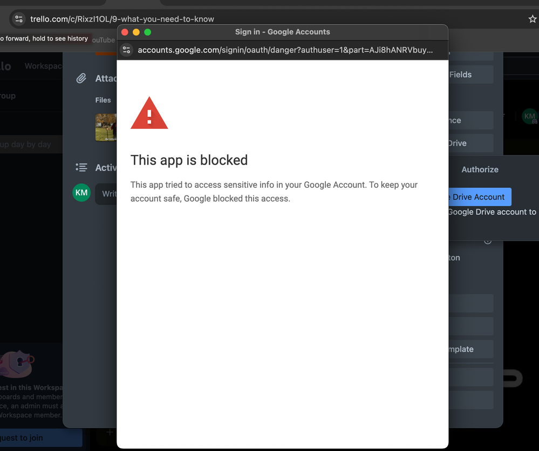Open the attached image thumbnail in Trello card
Screen dimensions: 539x451
pyautogui.click(x=106, y=127)
